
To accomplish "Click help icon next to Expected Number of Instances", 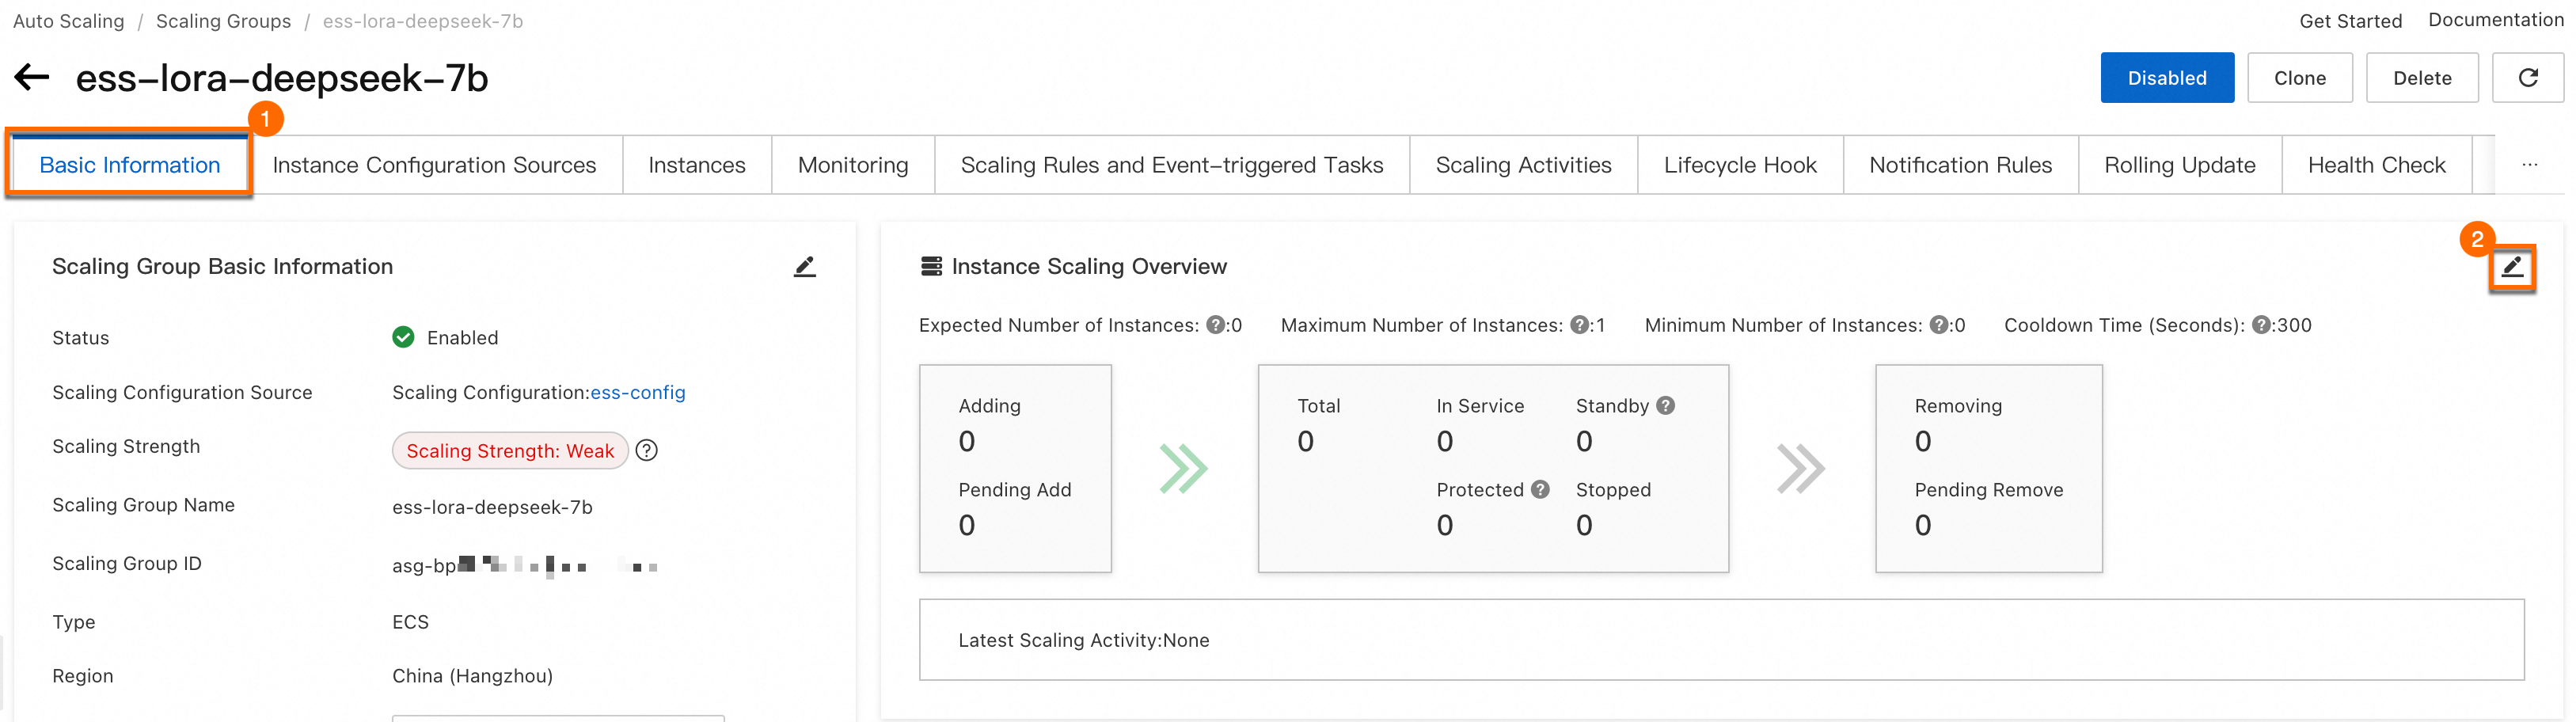I will pos(1215,325).
